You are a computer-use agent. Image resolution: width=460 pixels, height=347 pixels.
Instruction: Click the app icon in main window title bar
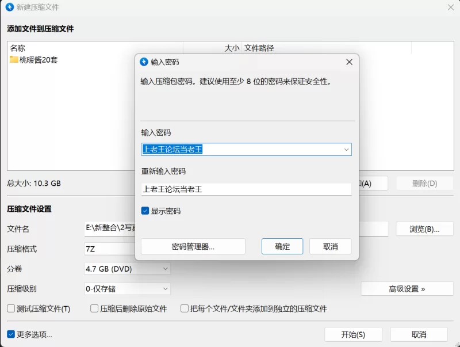10,7
